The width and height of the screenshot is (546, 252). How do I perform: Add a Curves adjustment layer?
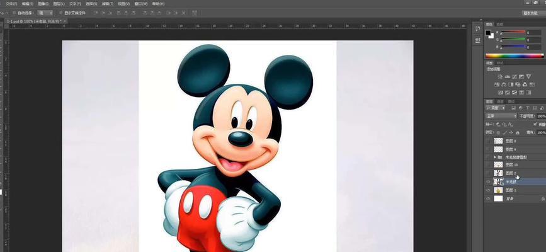click(x=515, y=76)
